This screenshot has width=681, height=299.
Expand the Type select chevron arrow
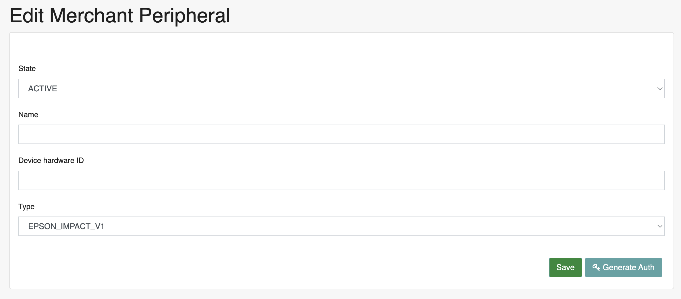click(x=660, y=226)
